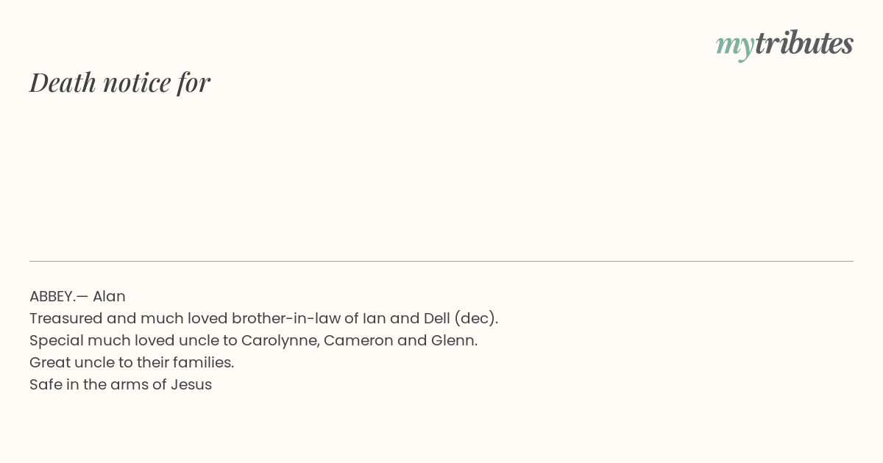Click the name "Dell" in the notice
883x463 pixels.
[436, 318]
